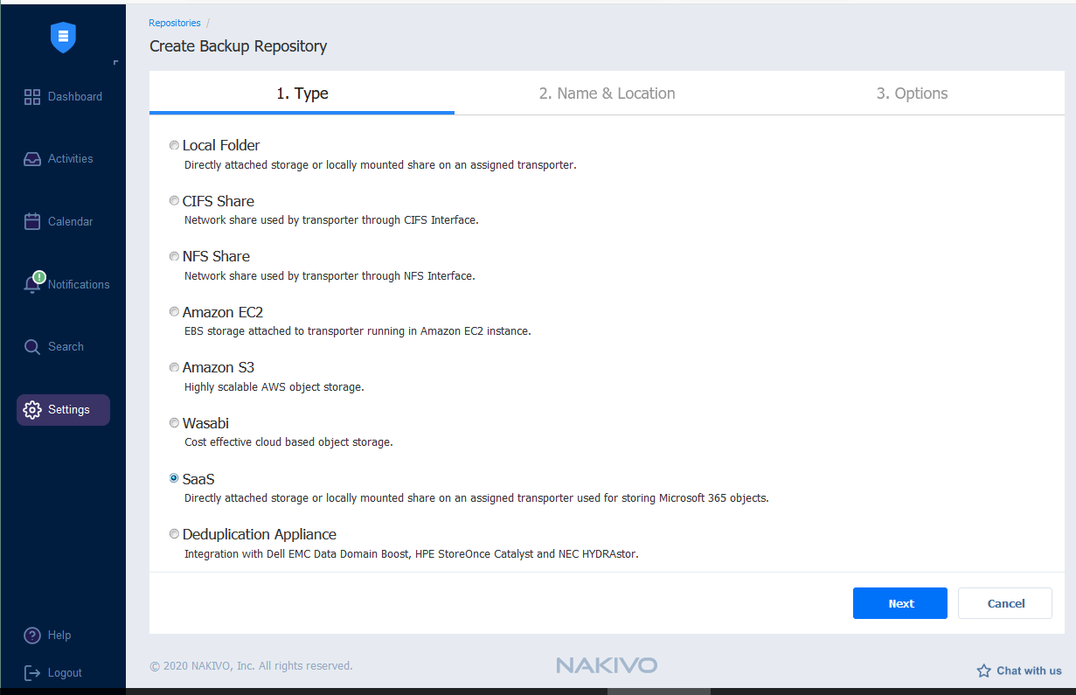Click the Chat with us link
Image resolution: width=1076 pixels, height=695 pixels.
tap(1029, 671)
